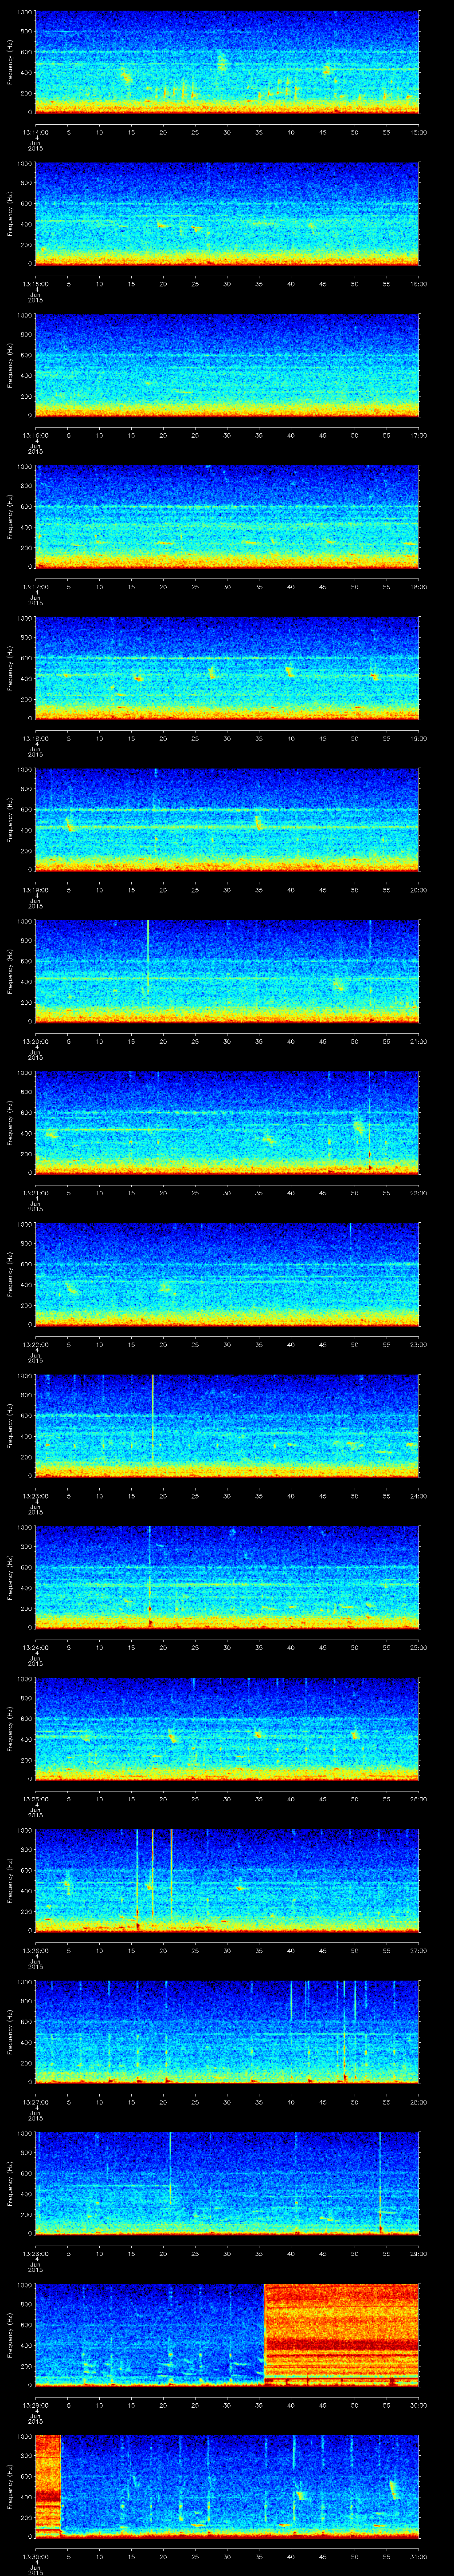Select the 17:00 end time label
Screen dimensions: 454x2576
418,435
